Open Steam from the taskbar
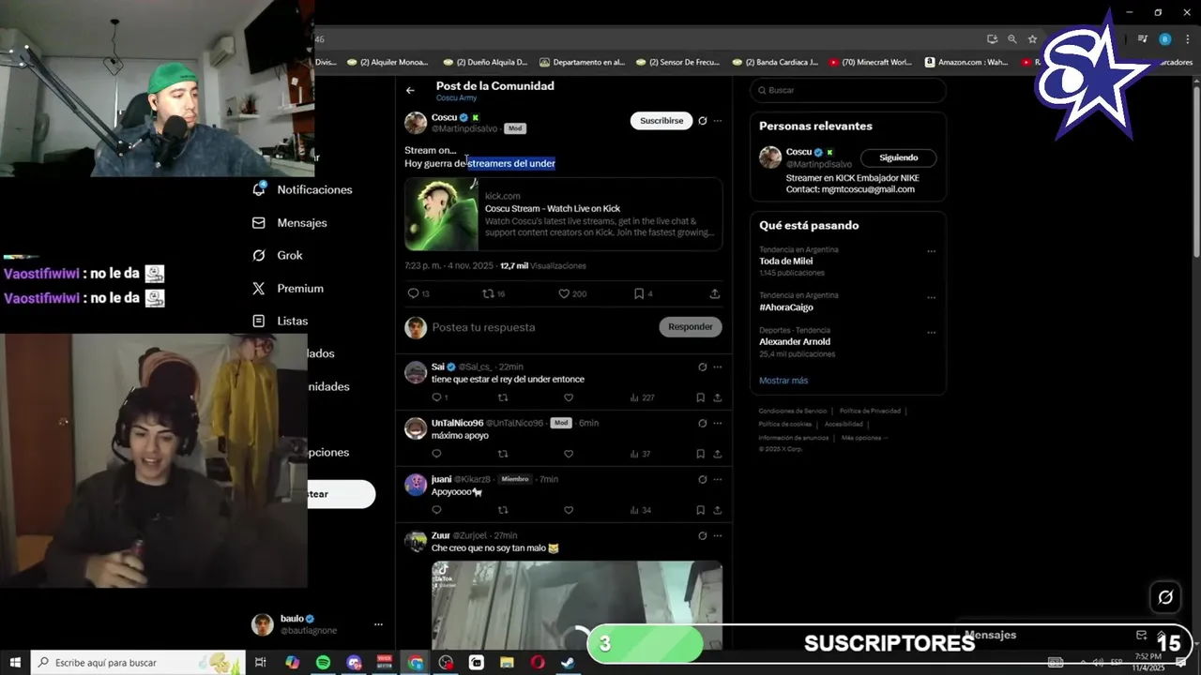Viewport: 1201px width, 675px height. coord(569,663)
